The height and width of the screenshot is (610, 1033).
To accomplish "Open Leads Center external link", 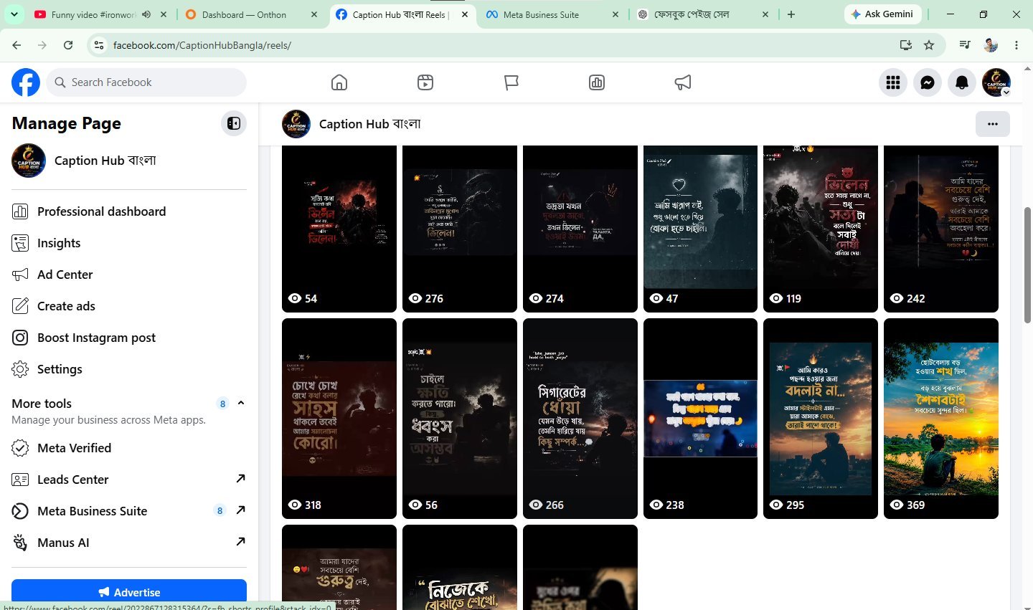I will 129,480.
